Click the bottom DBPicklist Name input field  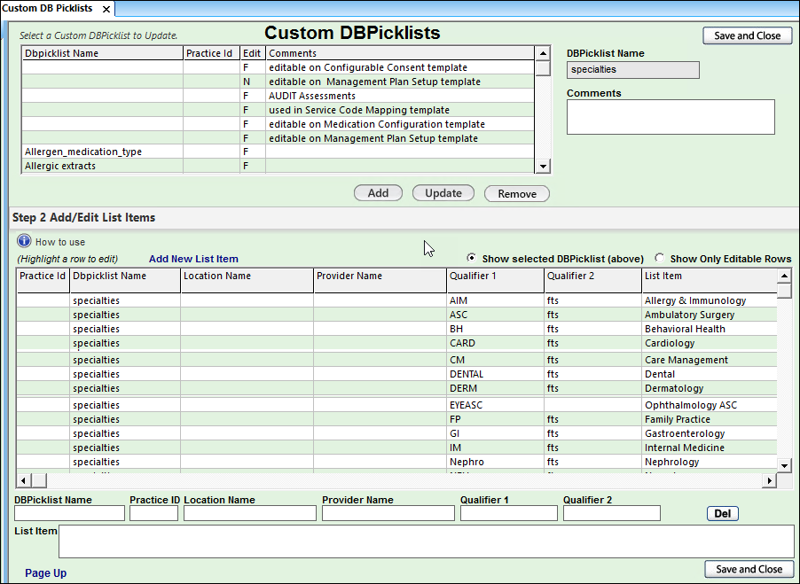click(x=69, y=513)
